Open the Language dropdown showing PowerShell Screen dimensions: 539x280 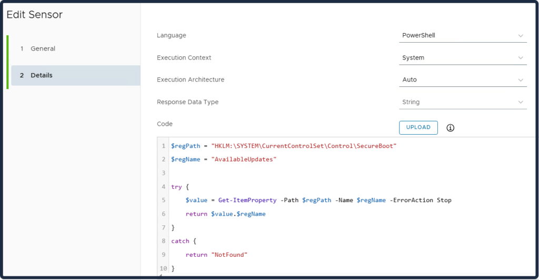pos(462,36)
